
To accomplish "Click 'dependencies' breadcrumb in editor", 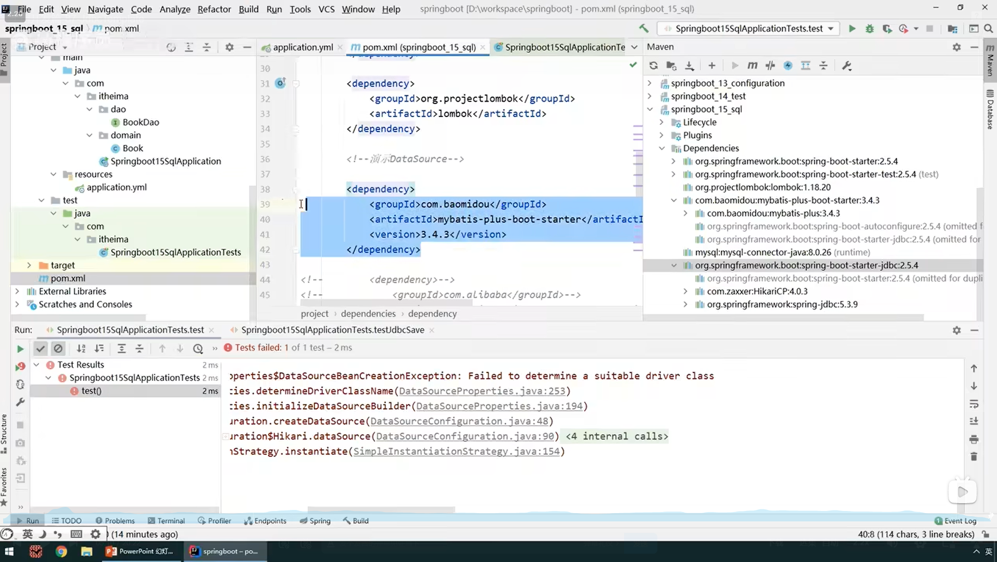I will pyautogui.click(x=368, y=314).
